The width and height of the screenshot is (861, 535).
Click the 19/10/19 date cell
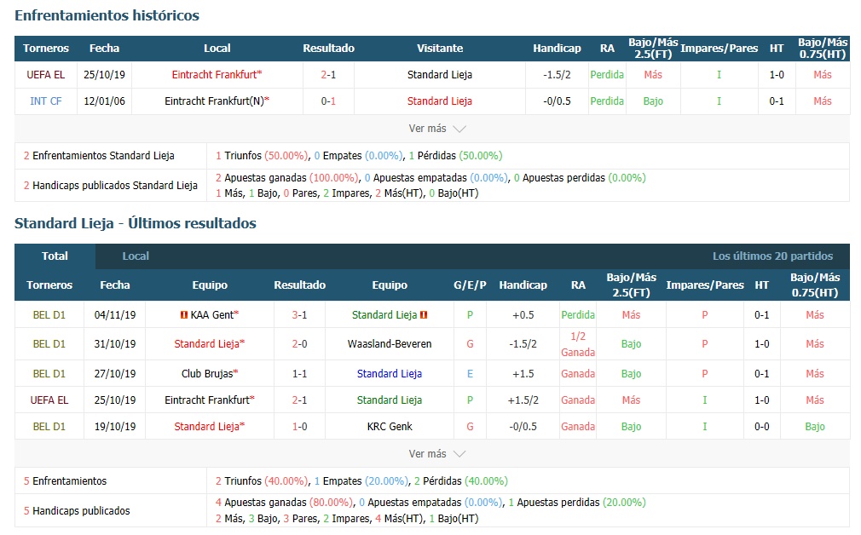coord(115,426)
